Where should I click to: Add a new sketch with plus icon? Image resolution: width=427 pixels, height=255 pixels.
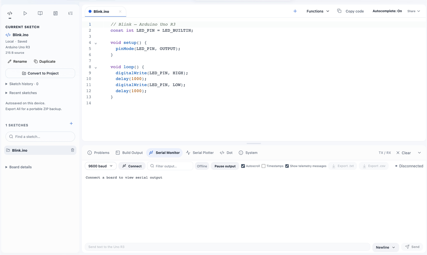tap(71, 124)
